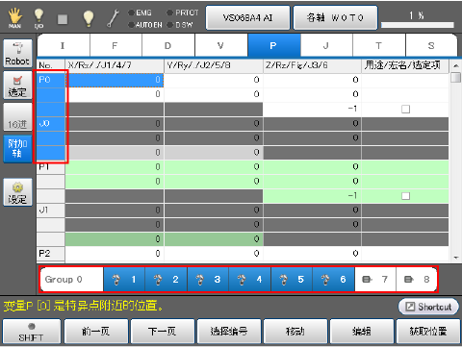Screen dimensions: 462x347
Task: Open the Robot sidebar button
Action: [17, 53]
